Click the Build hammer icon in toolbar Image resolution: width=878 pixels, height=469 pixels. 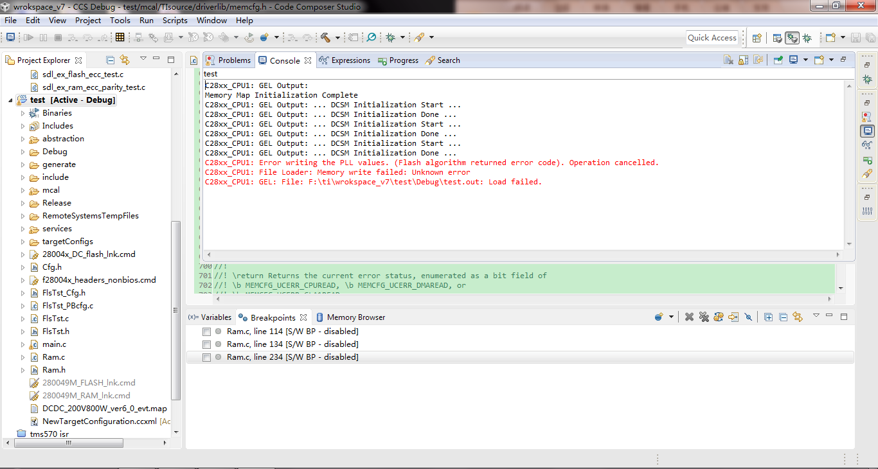click(x=325, y=38)
